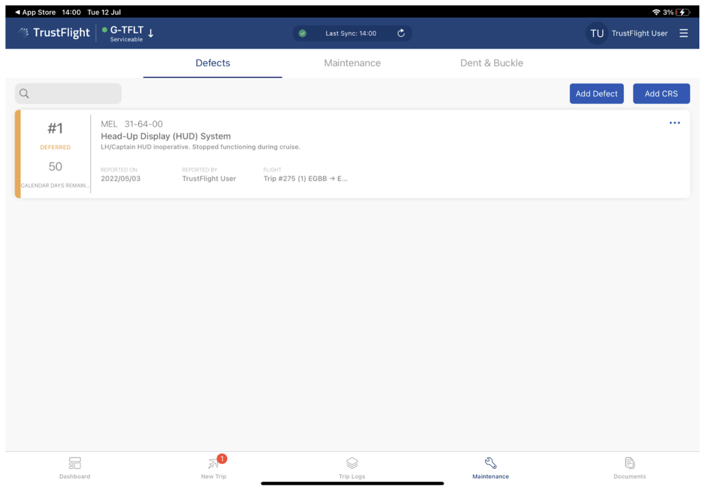Click the TrustFlight User name in header

(639, 33)
